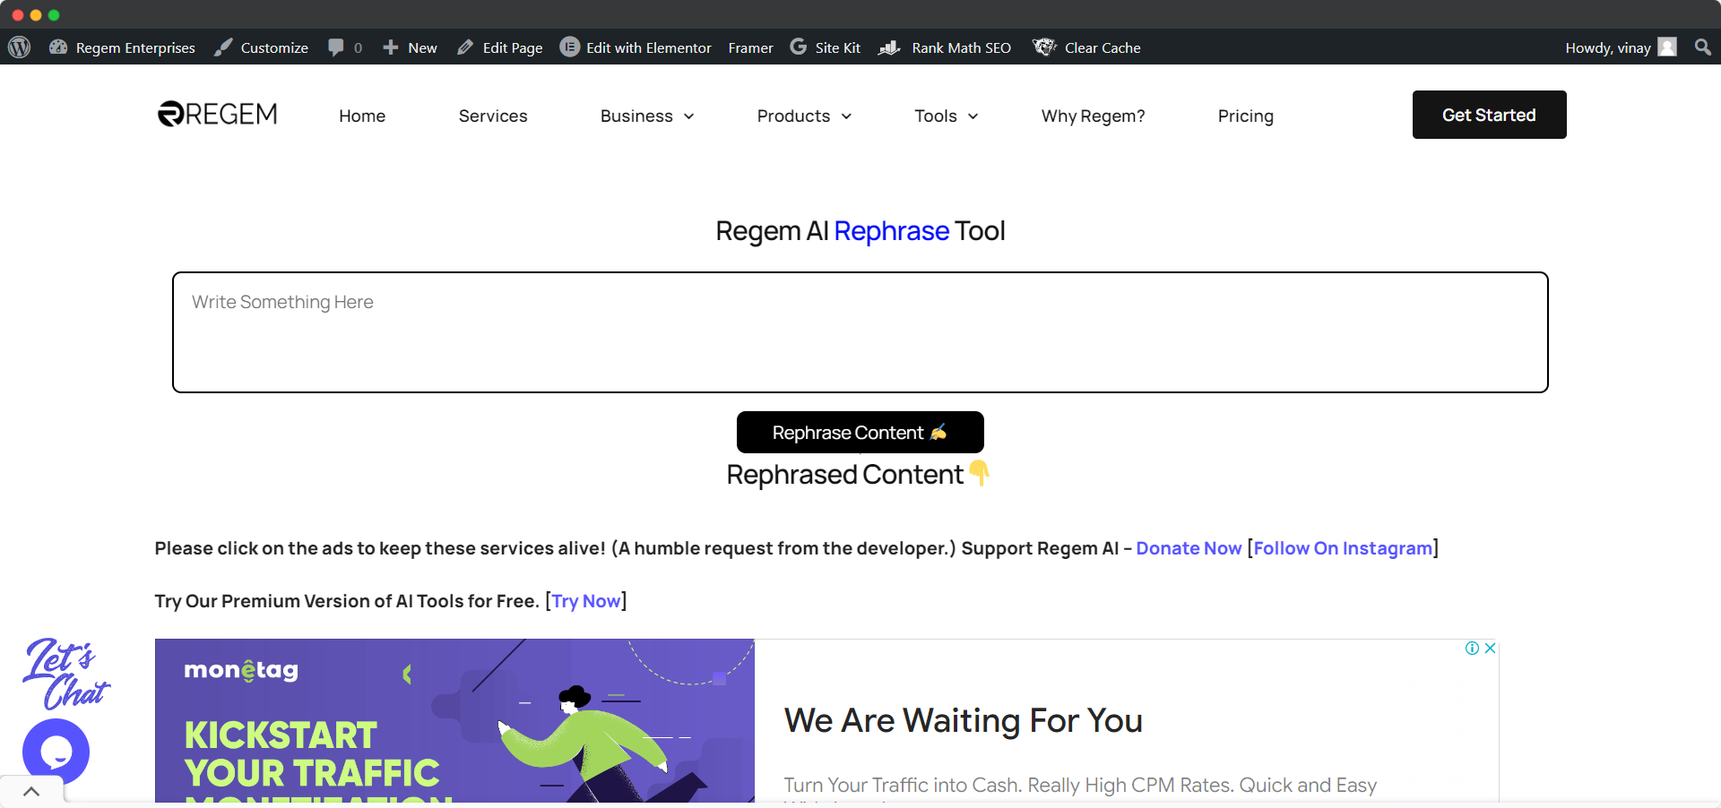Click the Get Started button
The height and width of the screenshot is (808, 1721).
click(1488, 115)
